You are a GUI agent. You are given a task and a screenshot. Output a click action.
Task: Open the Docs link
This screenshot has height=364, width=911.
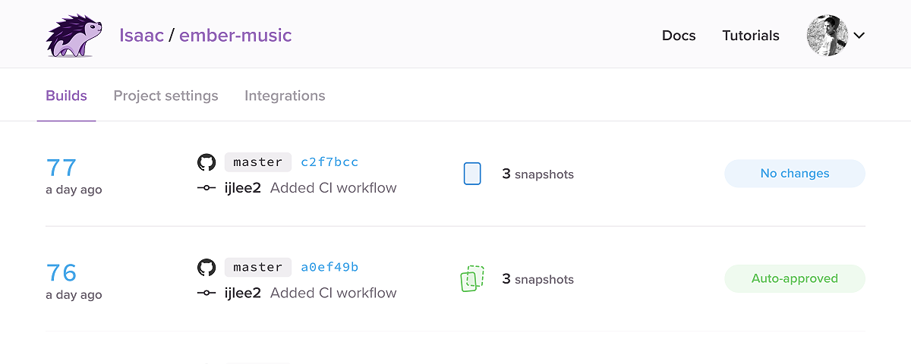point(679,36)
